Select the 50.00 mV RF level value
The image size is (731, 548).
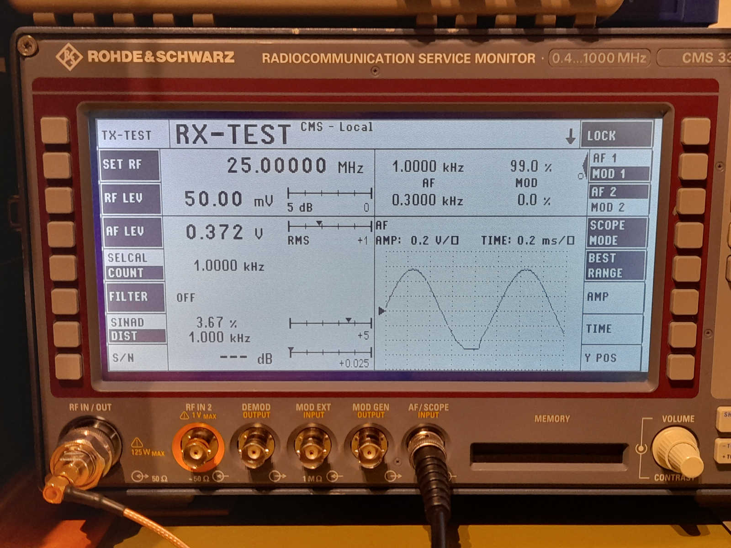[228, 199]
